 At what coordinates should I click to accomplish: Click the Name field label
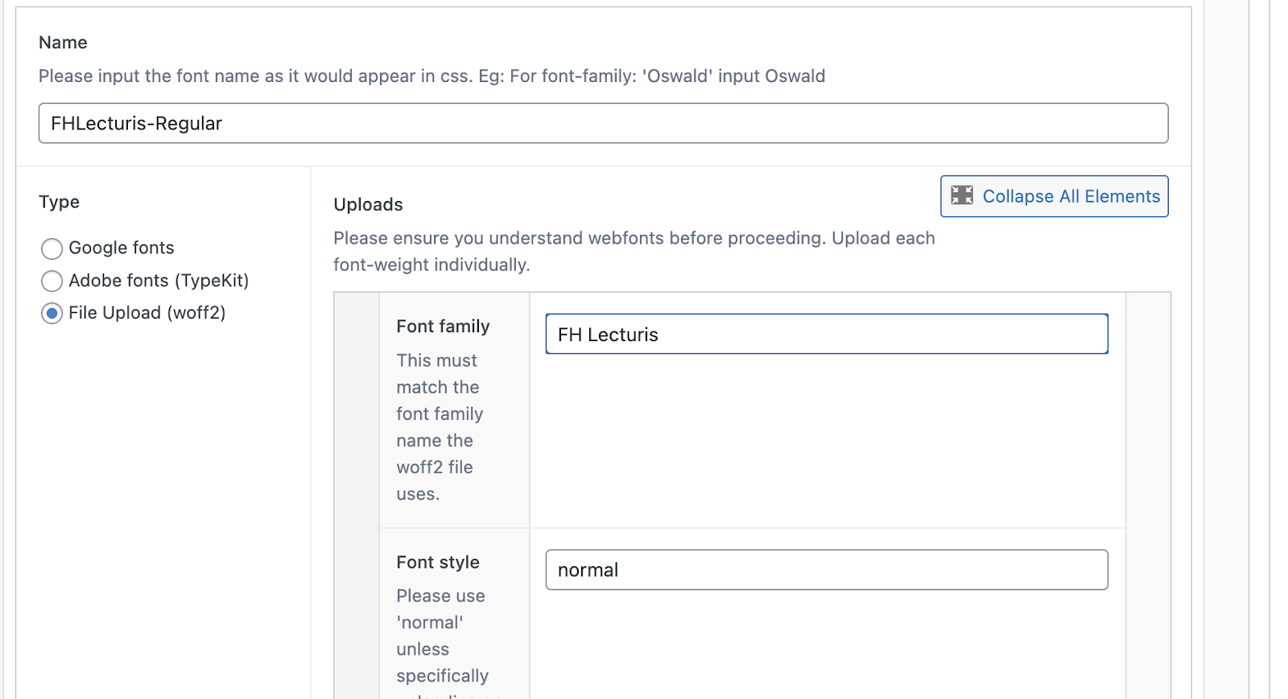point(63,43)
